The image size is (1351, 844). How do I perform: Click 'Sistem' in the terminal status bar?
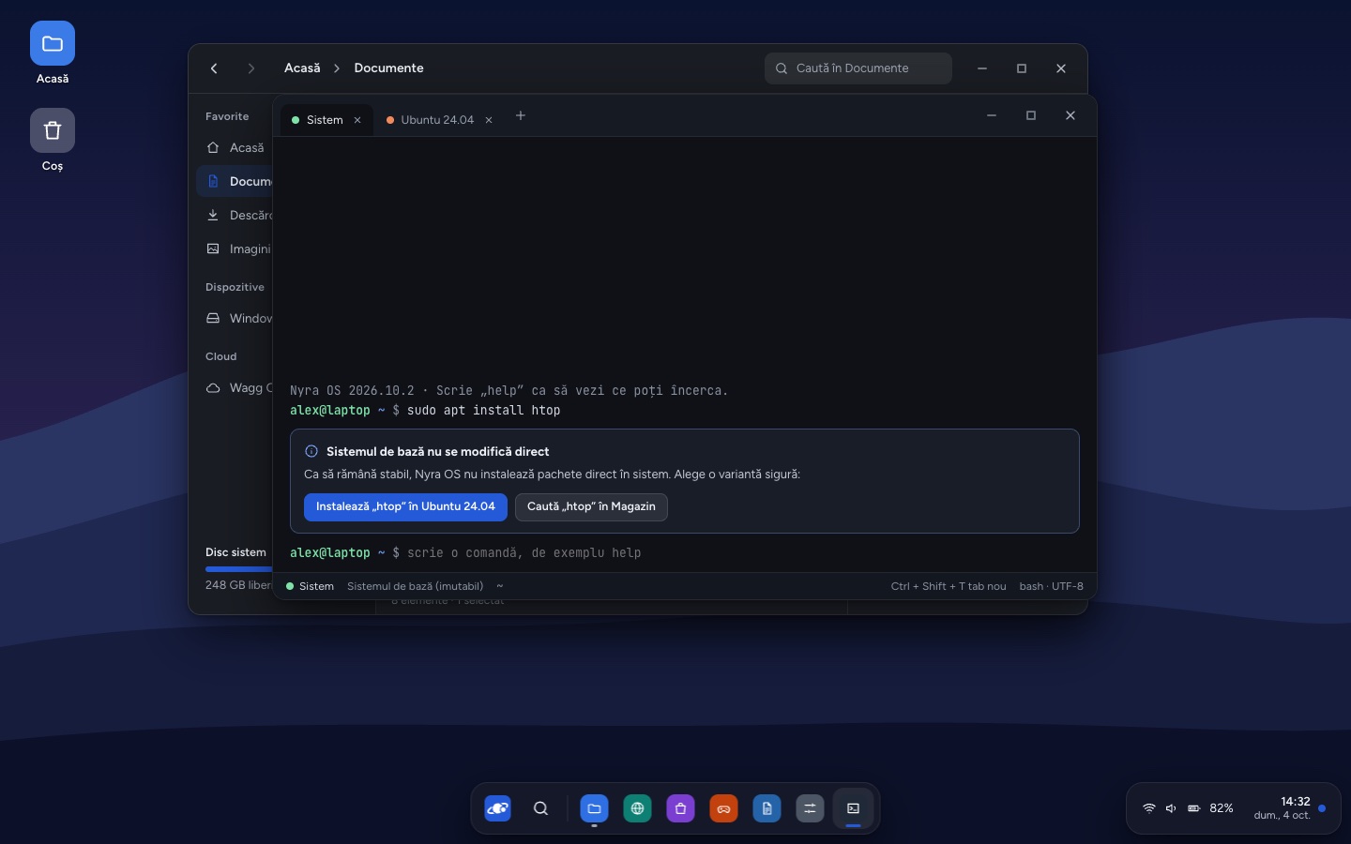(310, 586)
